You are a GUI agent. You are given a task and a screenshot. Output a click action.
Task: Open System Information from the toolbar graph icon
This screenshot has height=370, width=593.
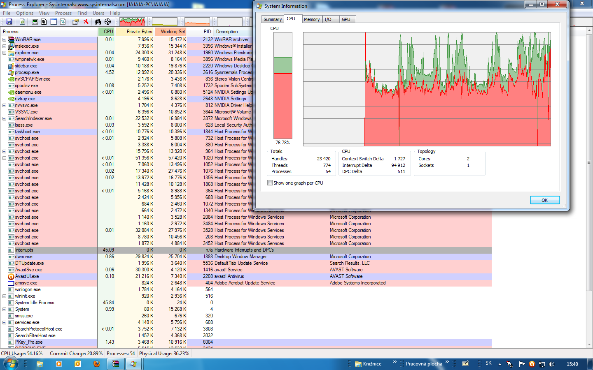[35, 22]
